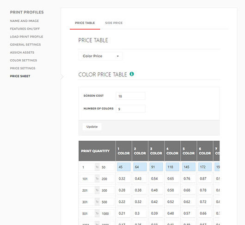The image size is (245, 225).
Task: Focus the Screen Cost input field
Action: [131, 96]
